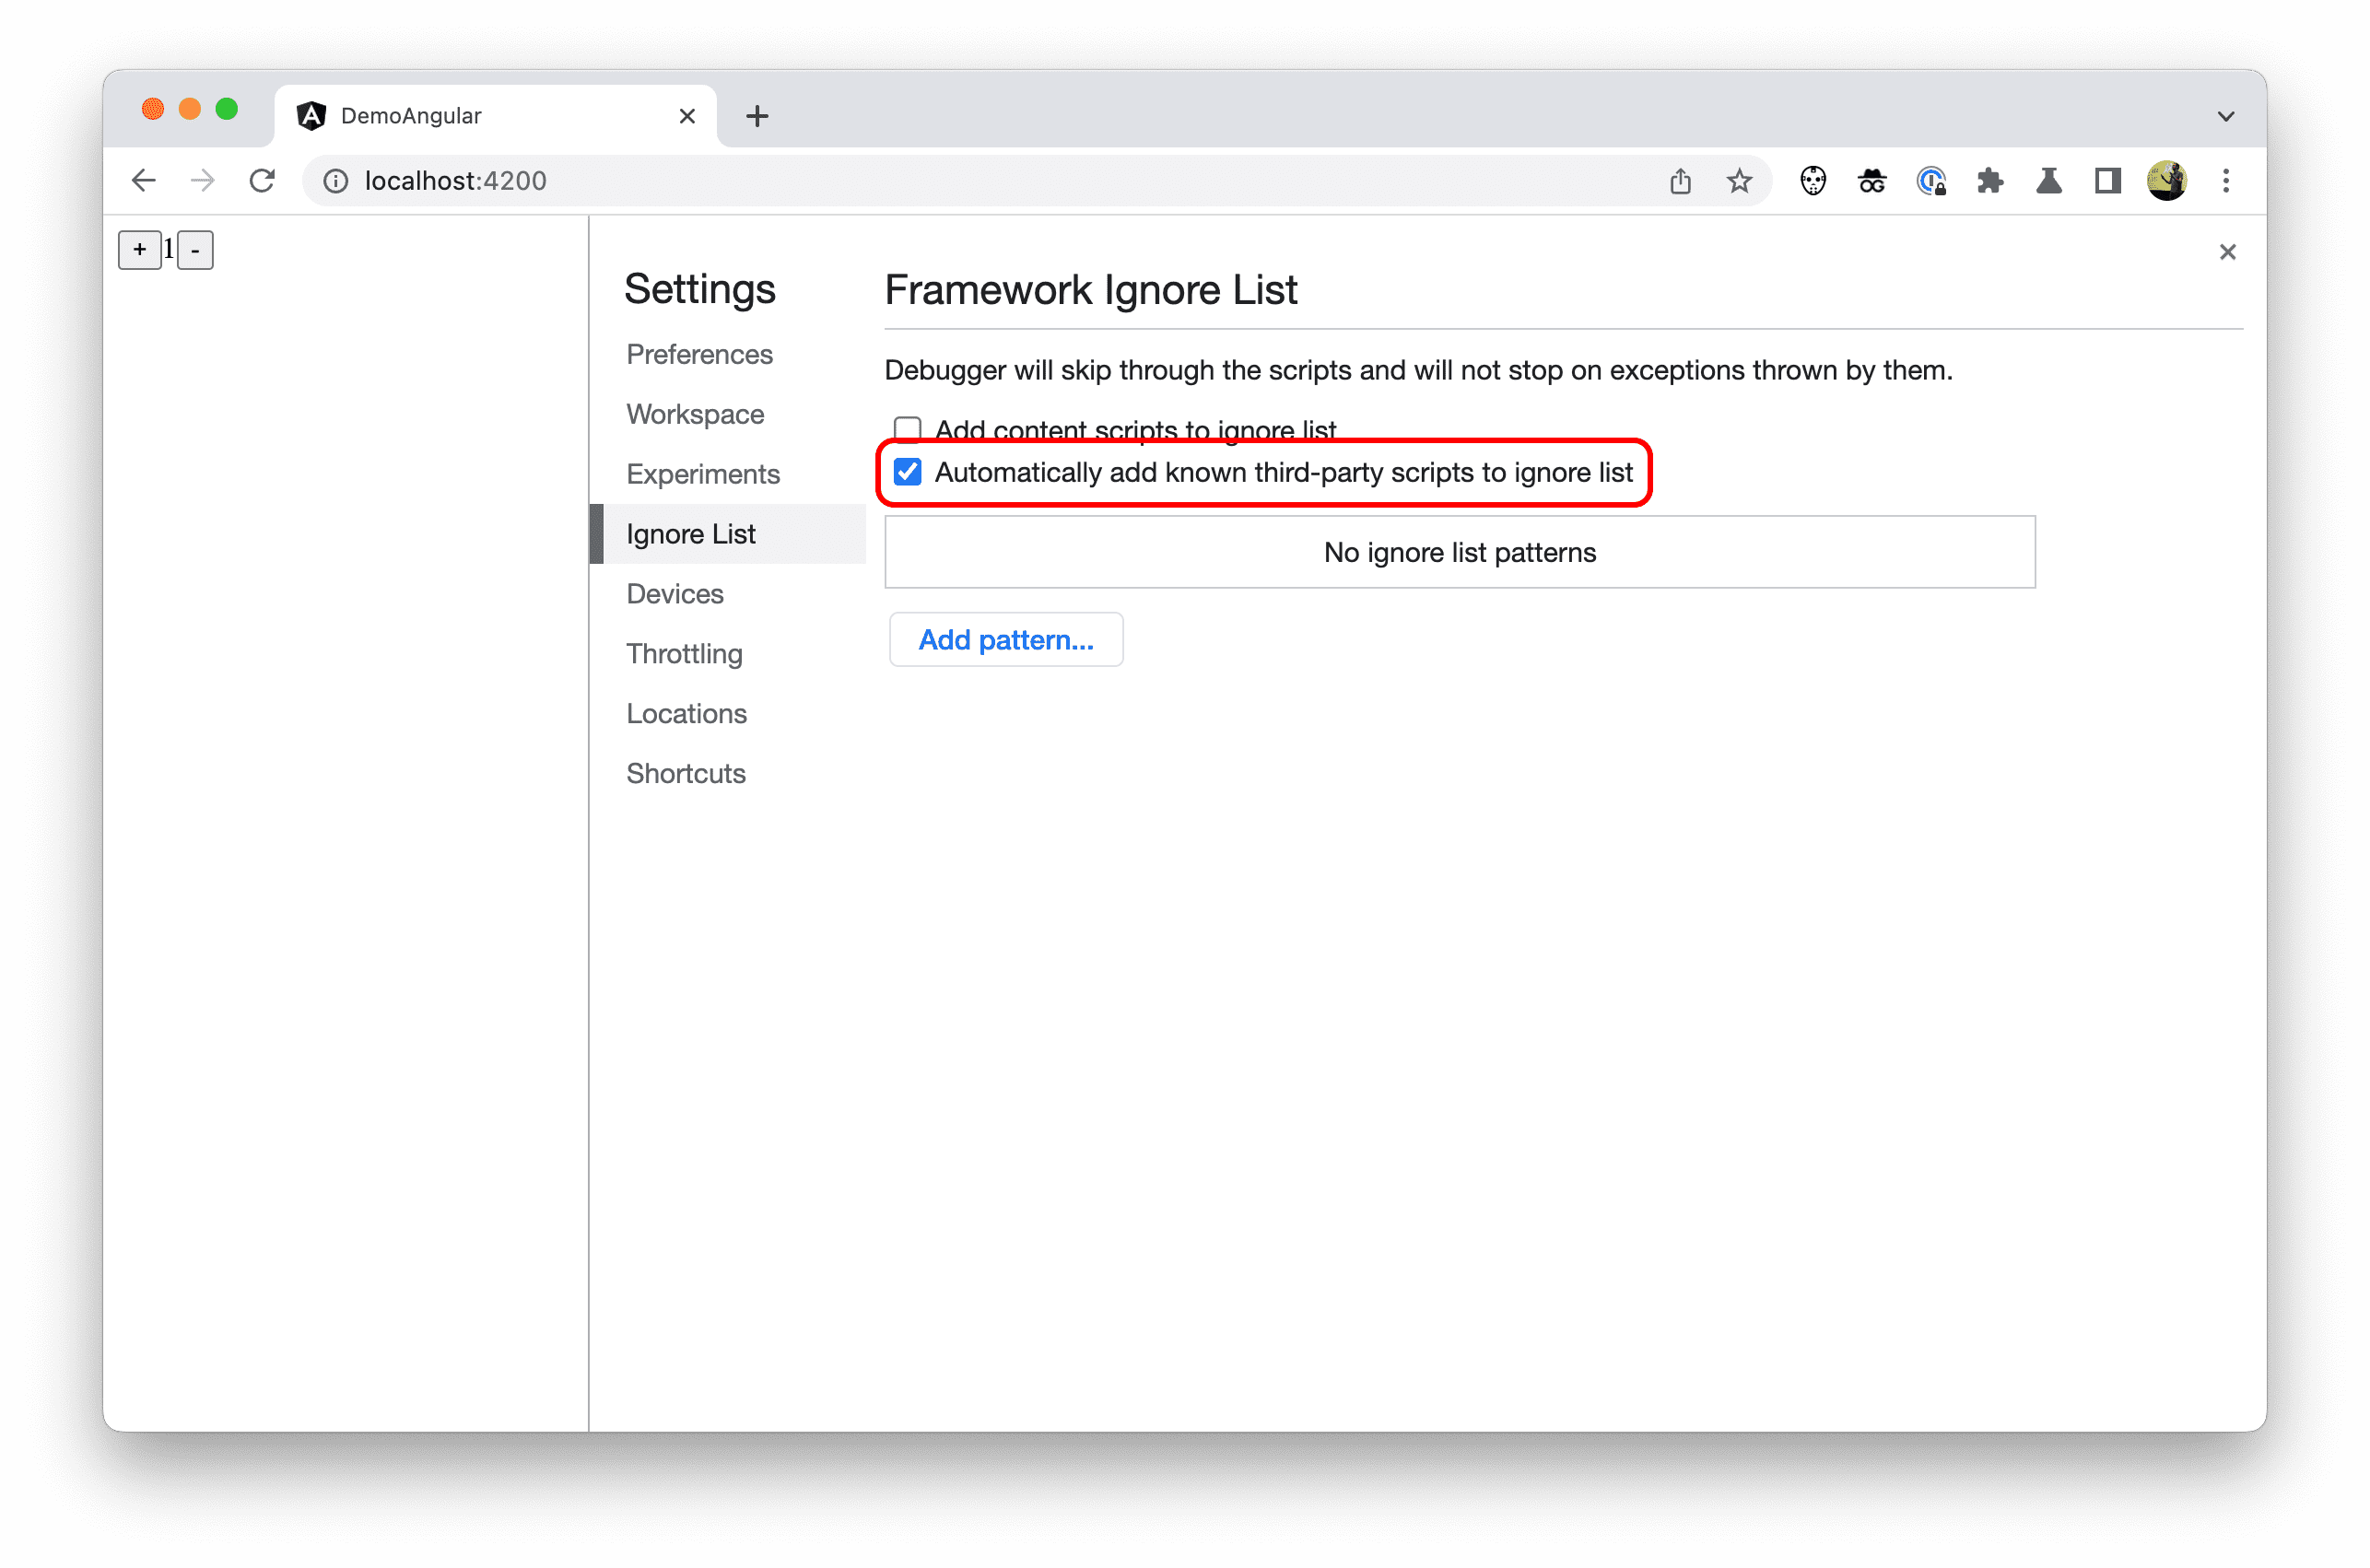Click the reload page icon
The image size is (2370, 1568).
click(x=261, y=181)
